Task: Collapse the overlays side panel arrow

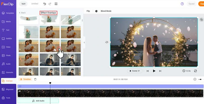Action: click(84, 42)
